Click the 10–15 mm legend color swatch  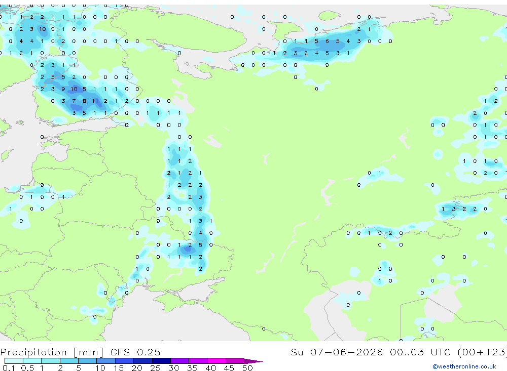tap(106, 361)
